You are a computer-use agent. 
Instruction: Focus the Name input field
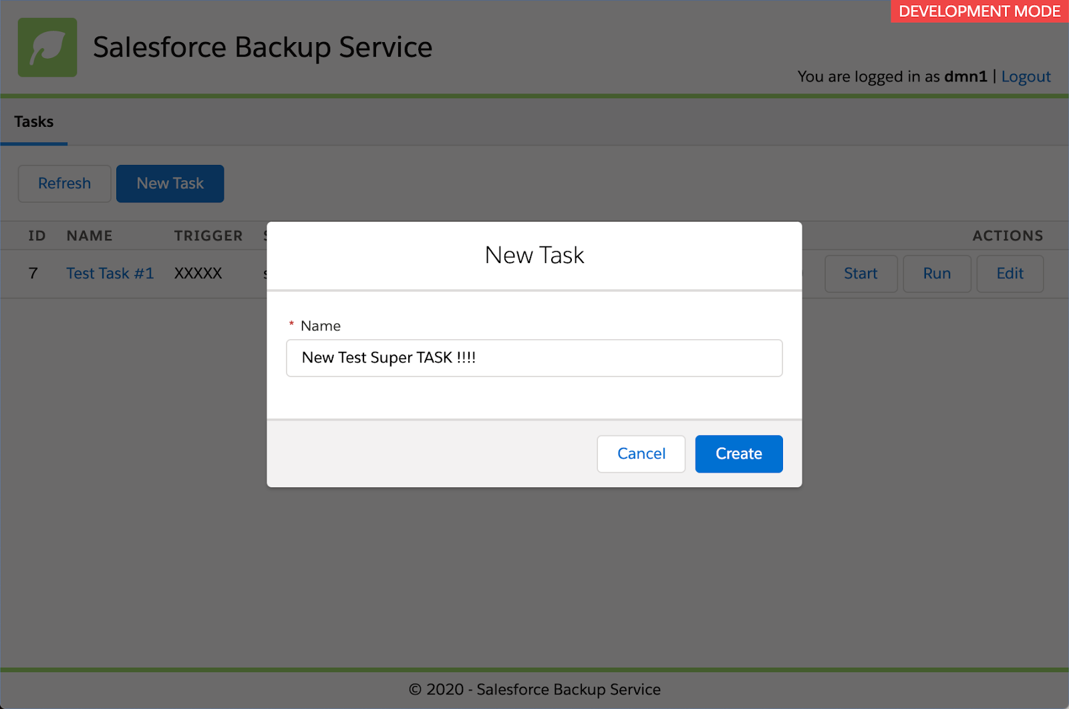pyautogui.click(x=534, y=358)
